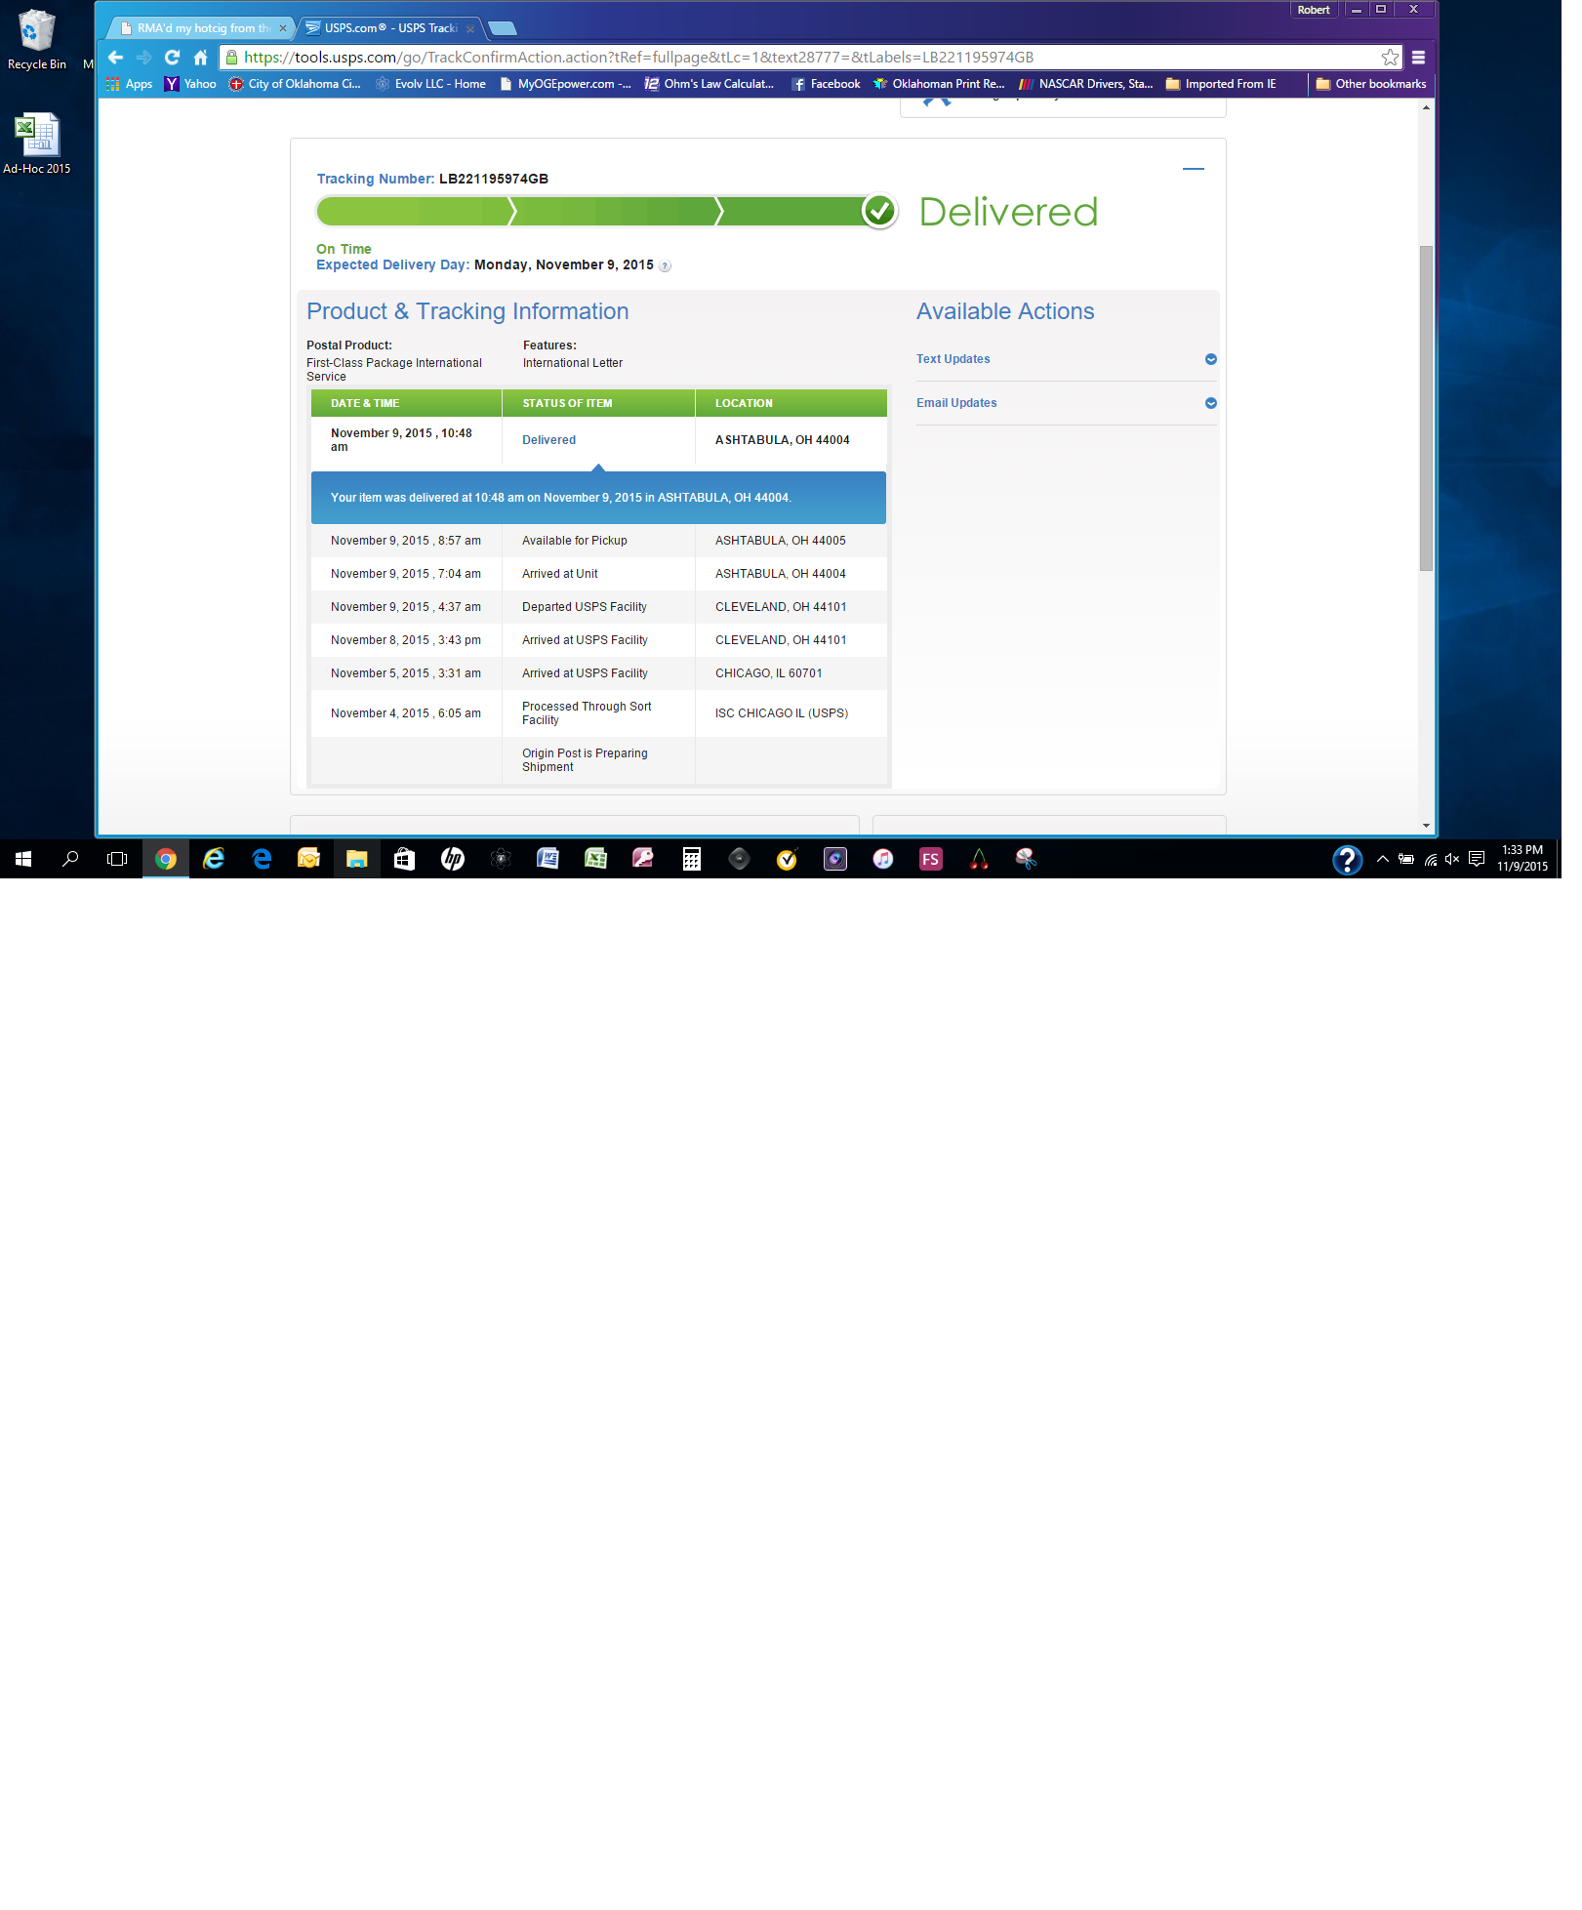The height and width of the screenshot is (1910, 1582).
Task: Click the browser home icon
Action: pyautogui.click(x=201, y=58)
